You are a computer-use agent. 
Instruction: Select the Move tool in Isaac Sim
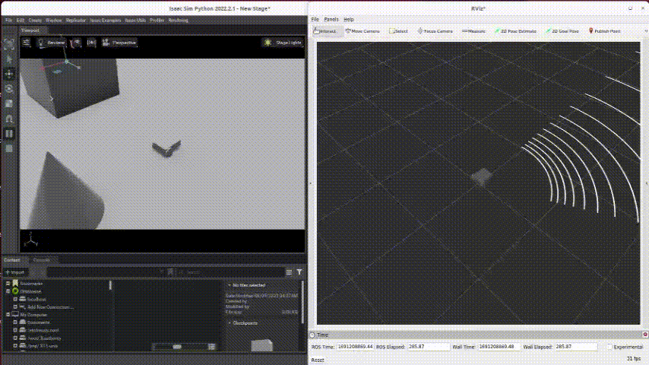[8, 75]
